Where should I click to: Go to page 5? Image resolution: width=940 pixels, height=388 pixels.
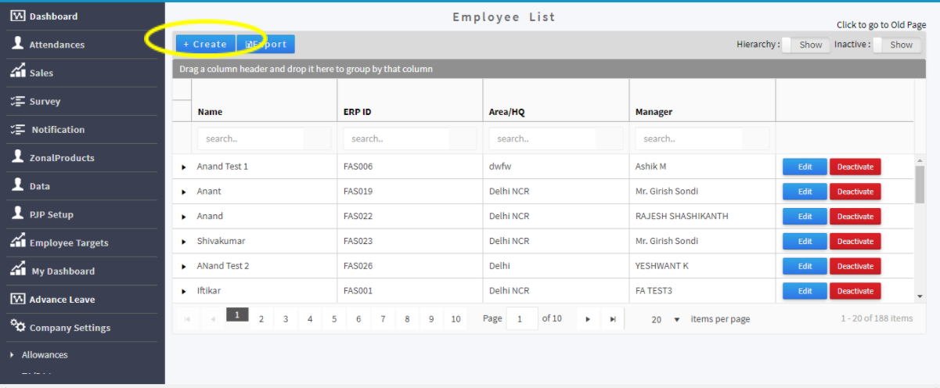click(334, 319)
